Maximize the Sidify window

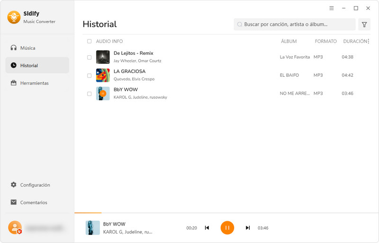point(356,8)
